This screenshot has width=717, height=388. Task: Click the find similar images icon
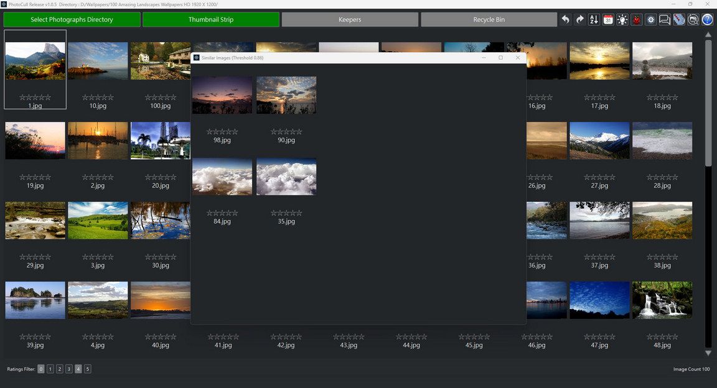693,20
